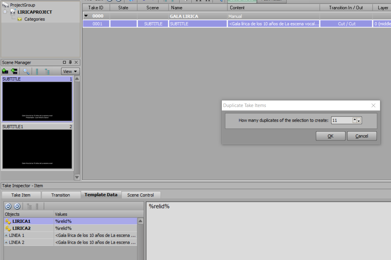This screenshot has width=391, height=260.
Task: Click the add multiple scenes icon
Action: coord(14,71)
